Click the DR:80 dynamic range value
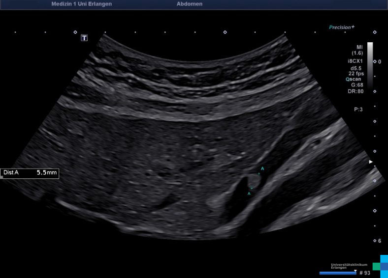Viewport: 388px width, 278px height. pyautogui.click(x=356, y=91)
